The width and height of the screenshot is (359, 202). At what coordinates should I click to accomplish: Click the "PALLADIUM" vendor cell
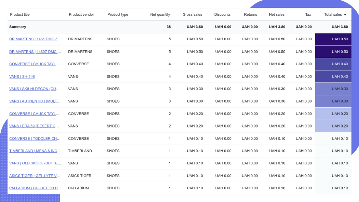[78, 188]
